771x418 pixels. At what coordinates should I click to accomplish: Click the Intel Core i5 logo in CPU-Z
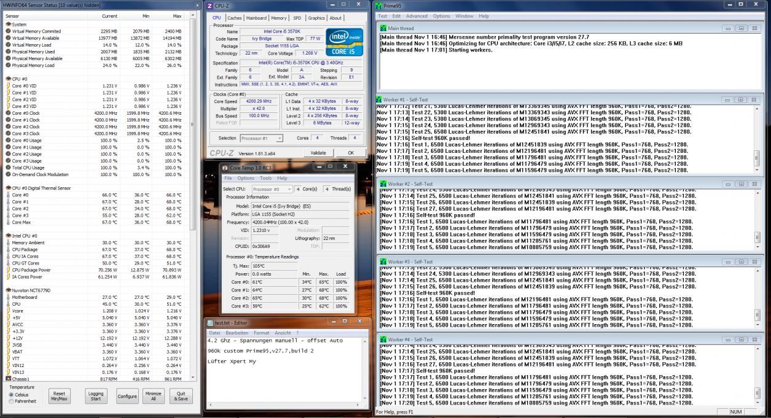coord(345,44)
